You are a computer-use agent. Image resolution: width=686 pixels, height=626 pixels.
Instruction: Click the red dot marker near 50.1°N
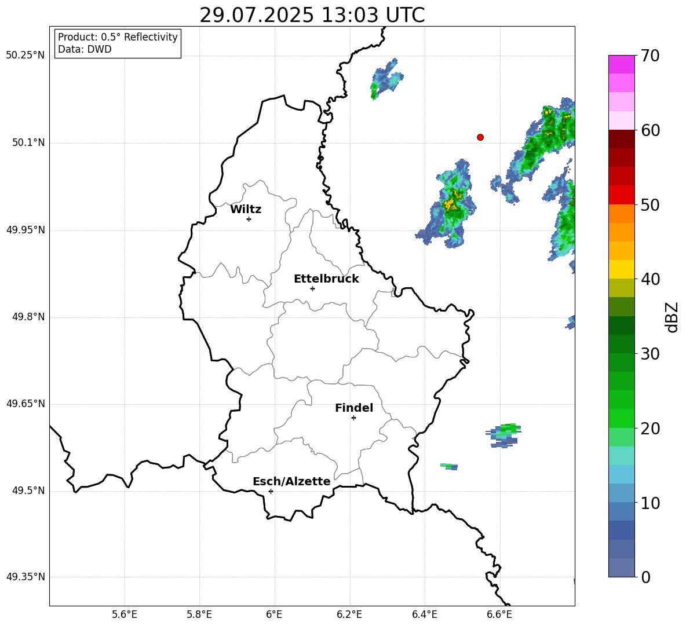(x=480, y=137)
